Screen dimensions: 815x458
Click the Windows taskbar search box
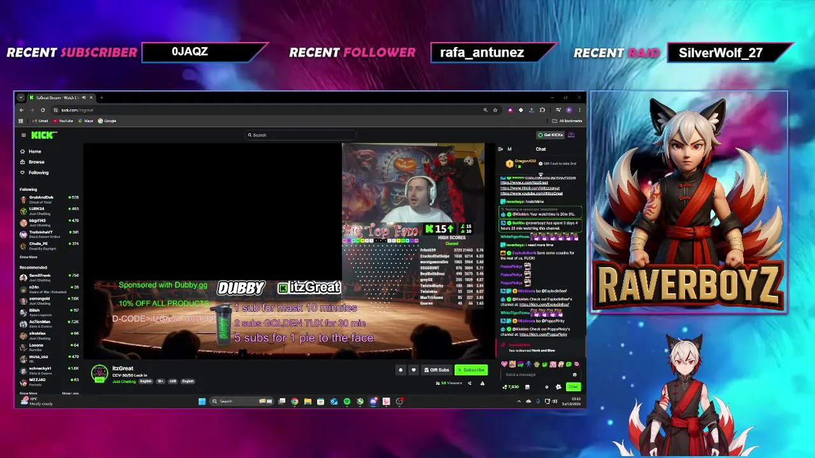coord(243,401)
